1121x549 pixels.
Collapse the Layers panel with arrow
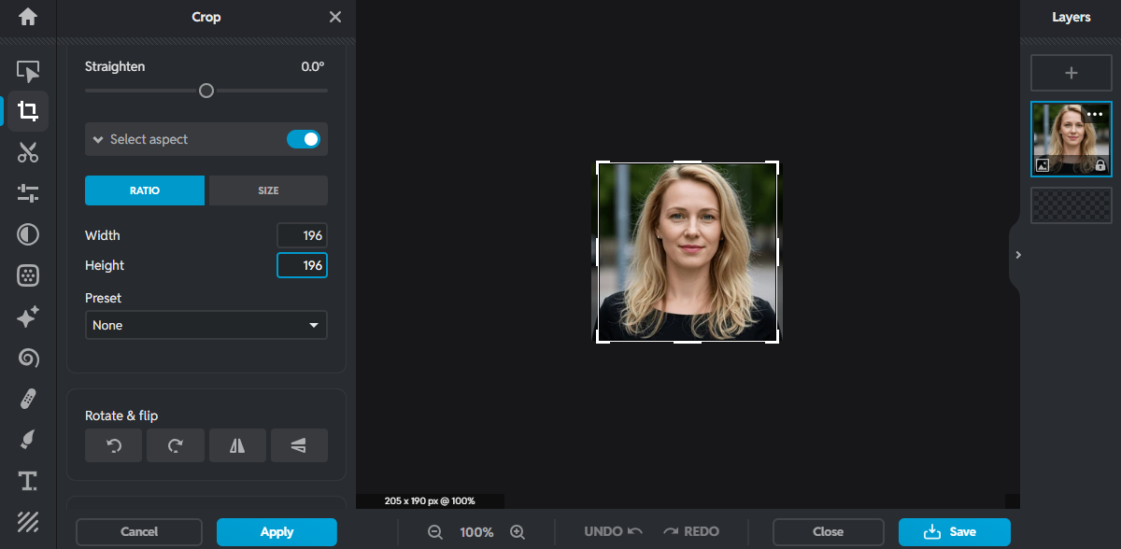click(x=1017, y=255)
